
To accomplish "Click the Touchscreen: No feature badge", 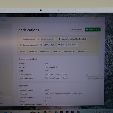I will point(70,51).
